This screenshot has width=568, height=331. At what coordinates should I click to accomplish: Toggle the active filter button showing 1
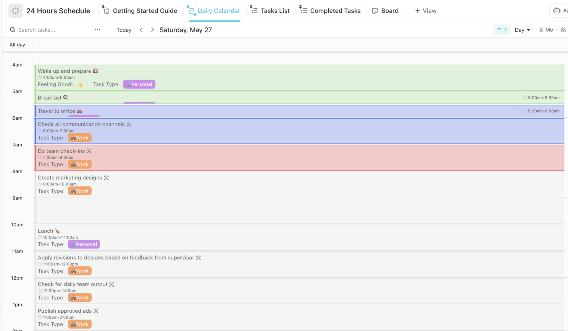coord(502,30)
